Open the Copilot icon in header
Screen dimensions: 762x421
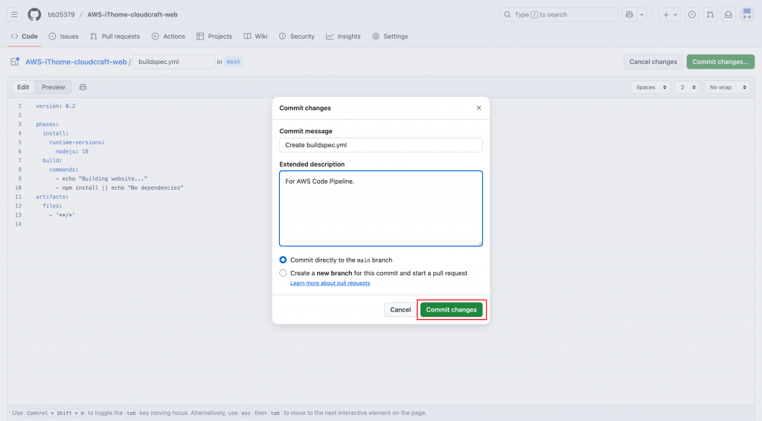630,14
